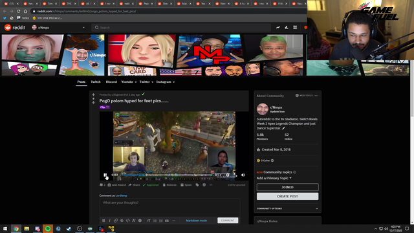414x233 pixels.
Task: Insert a link in comment editor
Action: tap(116, 220)
